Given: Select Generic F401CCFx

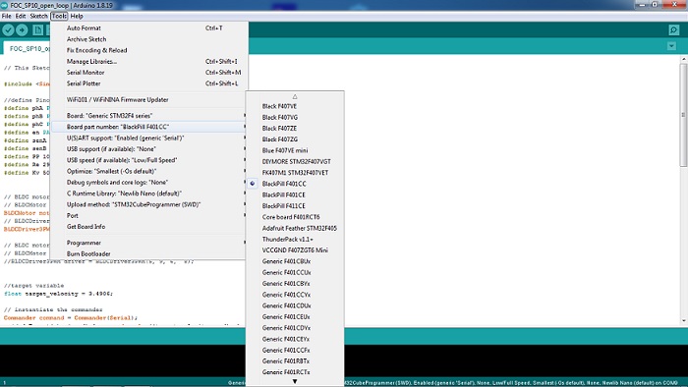Looking at the screenshot, I should (295, 351).
